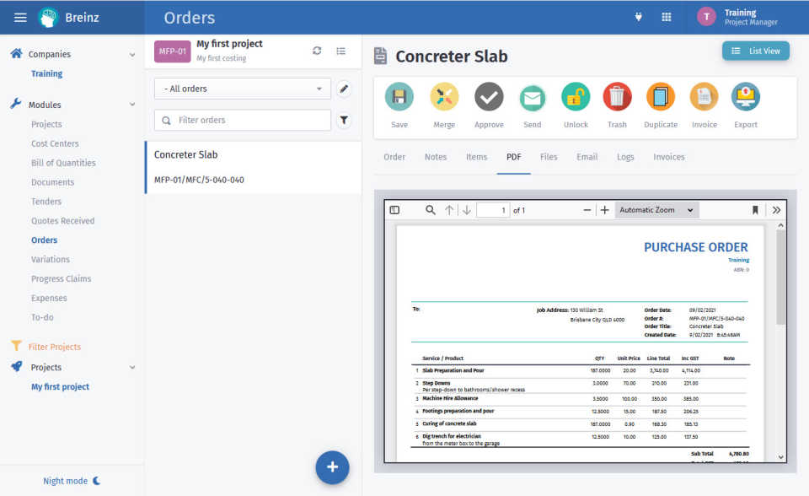
Task: Approve the order via the checkmark icon
Action: click(489, 97)
